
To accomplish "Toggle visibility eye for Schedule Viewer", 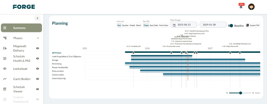I will [x=38, y=89].
